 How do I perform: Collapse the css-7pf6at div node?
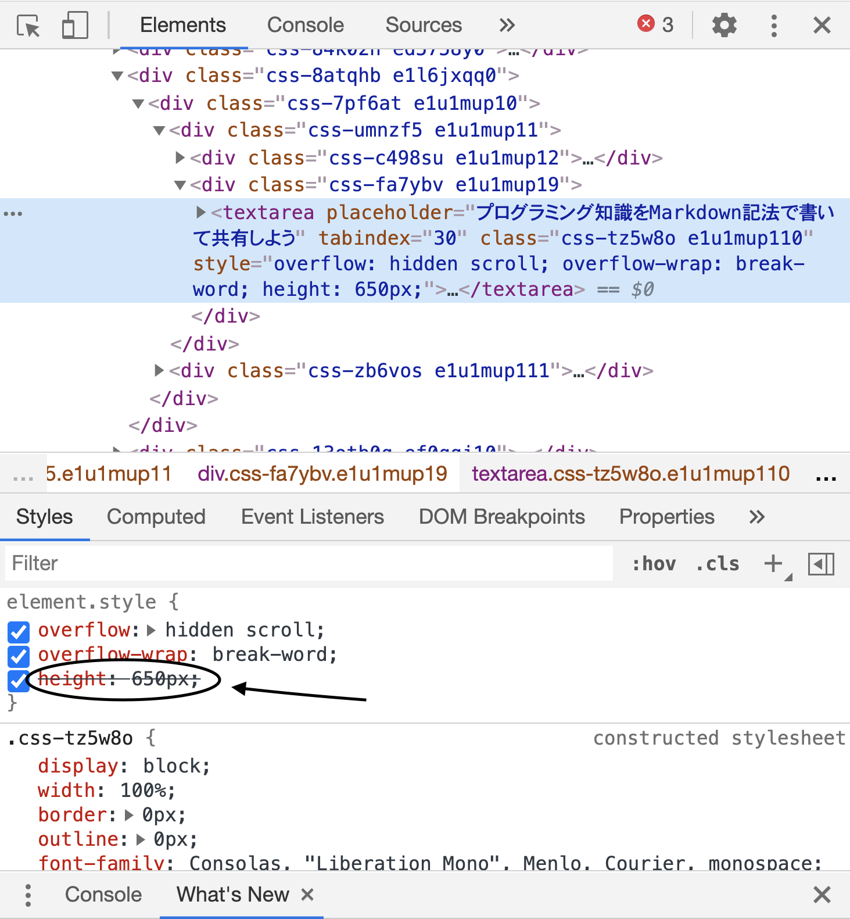click(x=138, y=103)
